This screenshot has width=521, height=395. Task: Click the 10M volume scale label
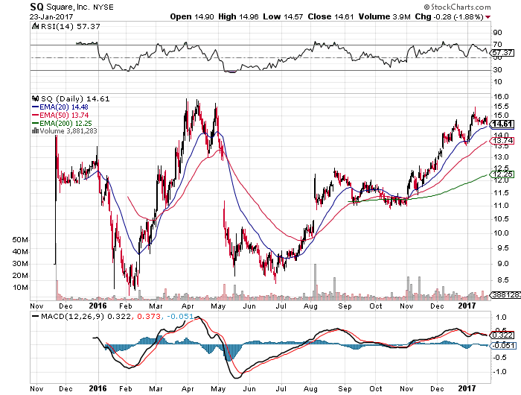pyautogui.click(x=20, y=288)
